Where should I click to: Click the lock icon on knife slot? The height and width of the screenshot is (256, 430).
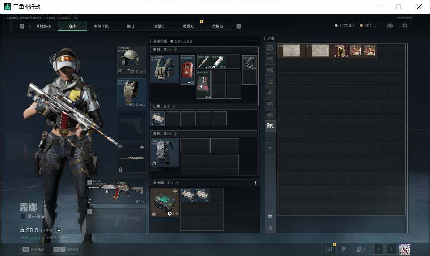tap(120, 170)
